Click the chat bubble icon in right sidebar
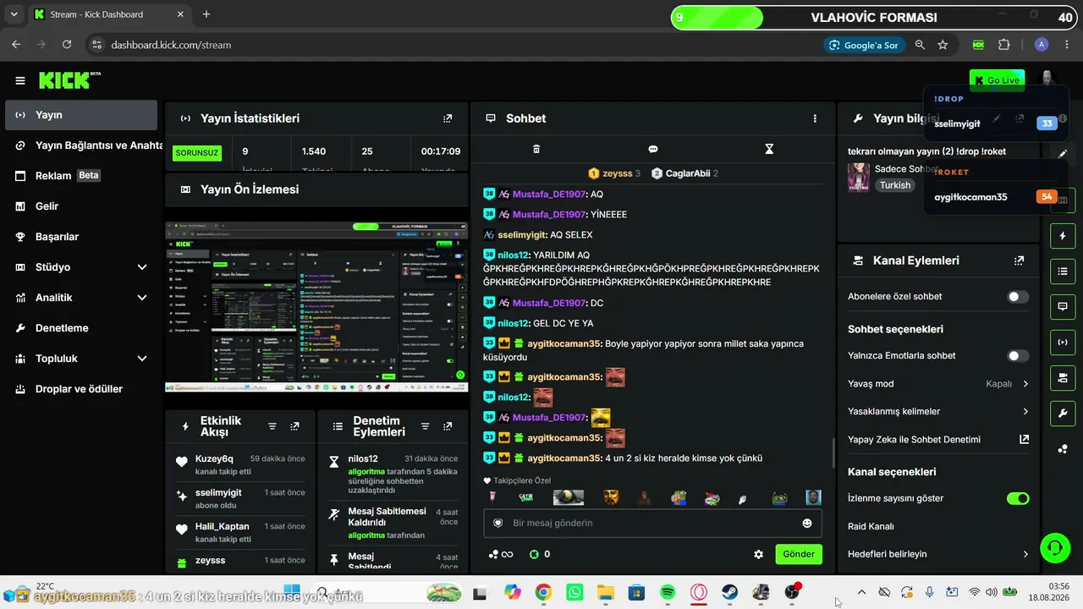Screen dimensions: 1083x609 click(x=1063, y=306)
